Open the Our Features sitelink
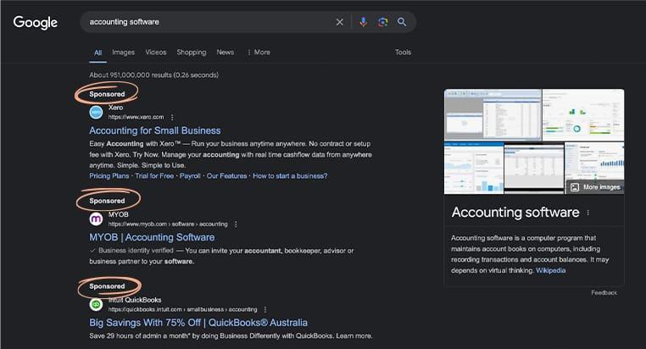Image resolution: width=646 pixels, height=349 pixels. coord(226,175)
